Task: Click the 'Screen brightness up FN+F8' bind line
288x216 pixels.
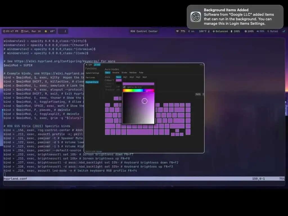Action: [66, 159]
